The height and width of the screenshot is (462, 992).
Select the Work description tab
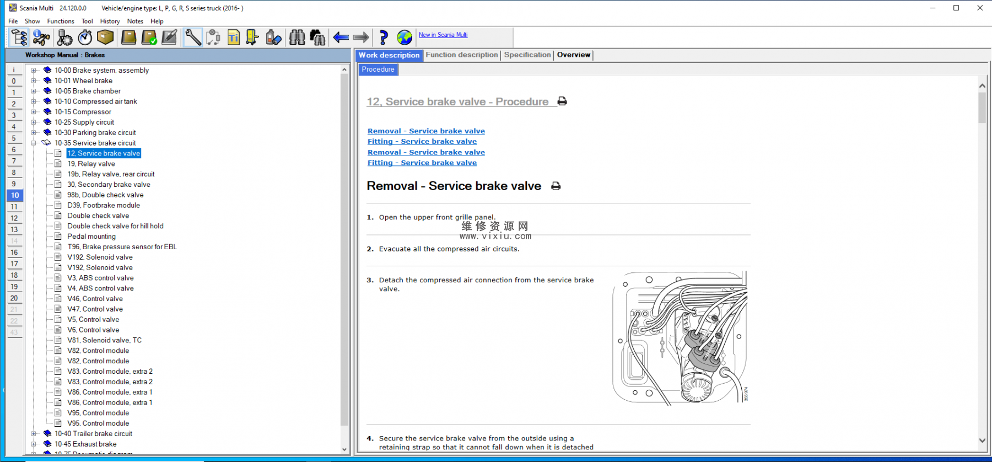click(x=389, y=55)
